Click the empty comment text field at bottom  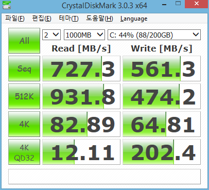pos(104,177)
